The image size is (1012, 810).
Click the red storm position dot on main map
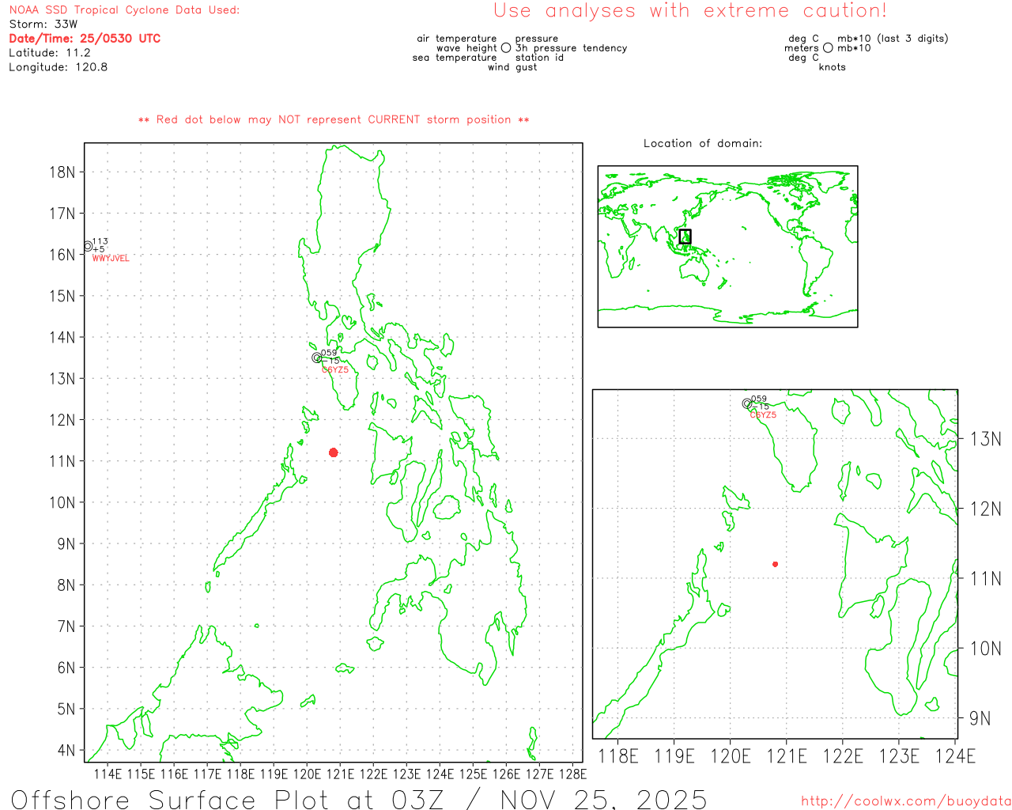pyautogui.click(x=334, y=452)
